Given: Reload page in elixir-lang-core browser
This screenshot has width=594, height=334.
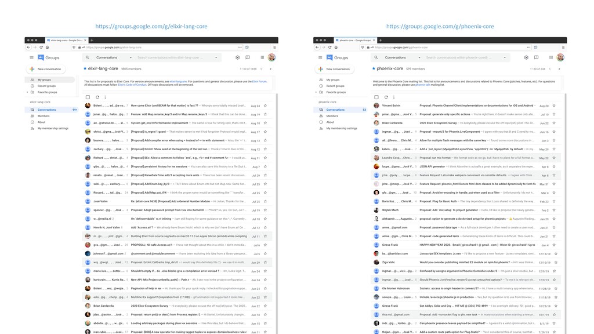Looking at the screenshot, I should 41,48.
